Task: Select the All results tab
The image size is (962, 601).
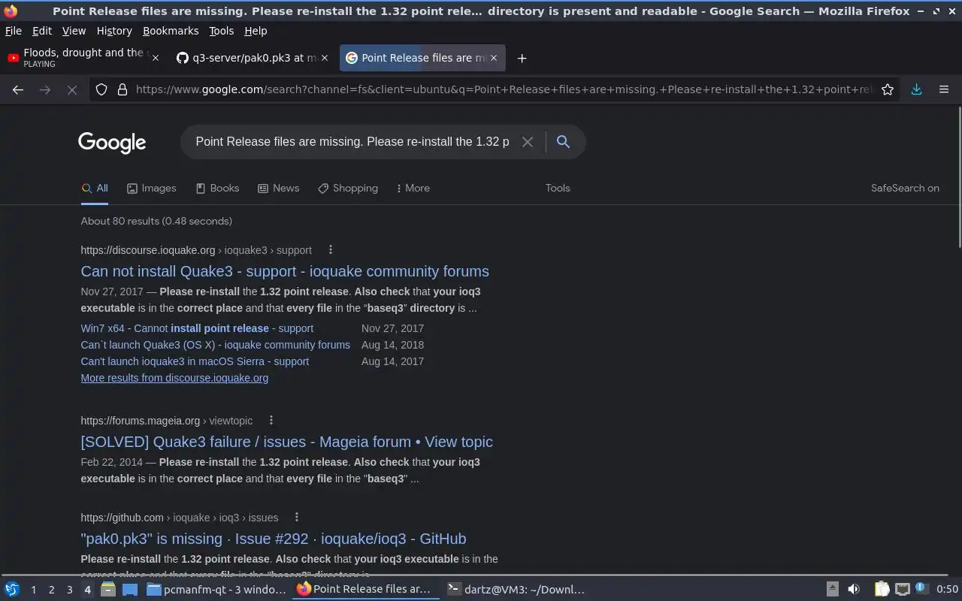Action: click(x=95, y=188)
